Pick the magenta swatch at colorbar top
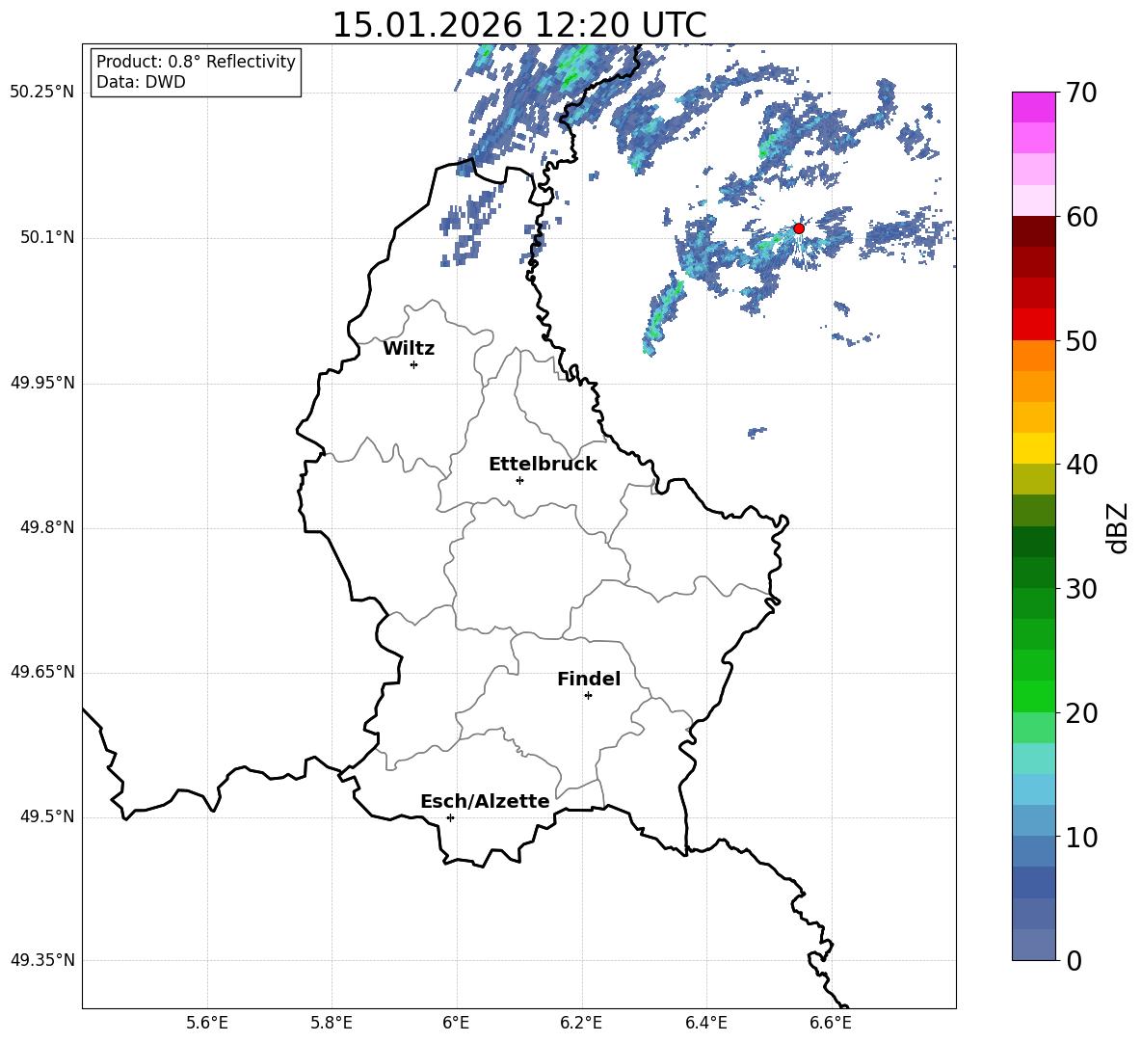Image resolution: width=1141 pixels, height=1042 pixels. tap(1033, 108)
